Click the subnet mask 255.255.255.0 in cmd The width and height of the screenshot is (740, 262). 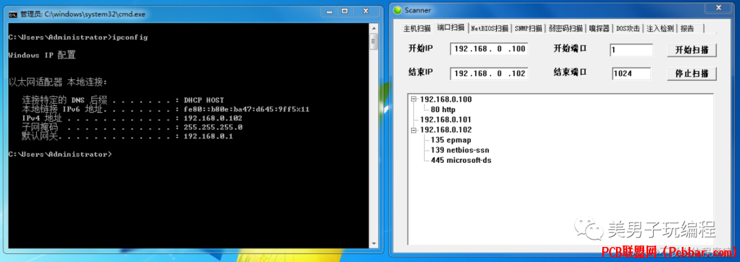coord(213,128)
